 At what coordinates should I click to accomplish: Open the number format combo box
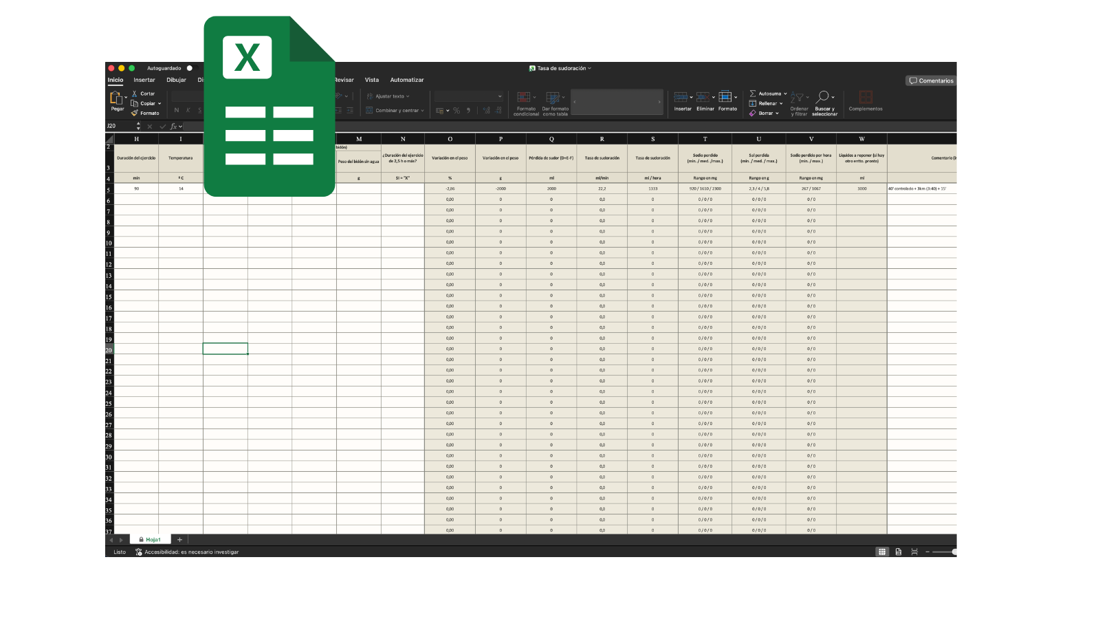[x=469, y=96]
